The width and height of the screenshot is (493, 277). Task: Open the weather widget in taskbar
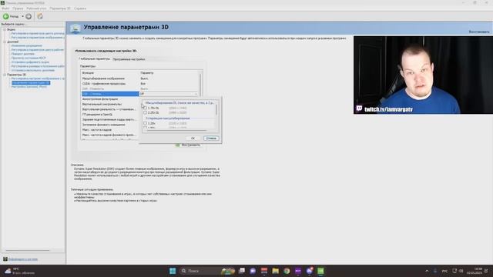pyautogui.click(x=21, y=271)
